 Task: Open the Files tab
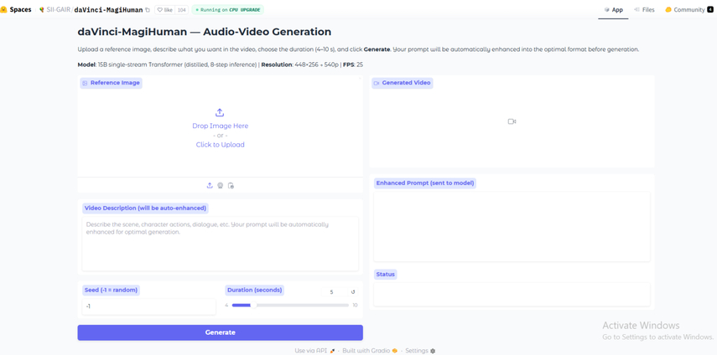644,9
